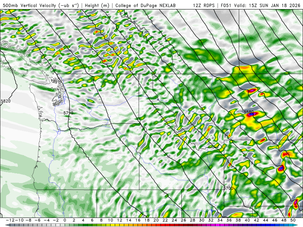Click the 36 value on color scale

point(229,220)
